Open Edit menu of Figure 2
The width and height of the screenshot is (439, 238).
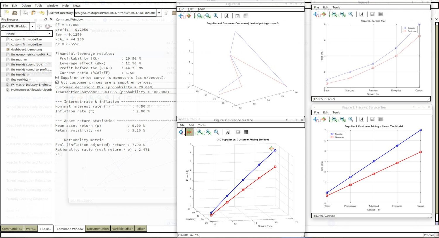point(326,113)
